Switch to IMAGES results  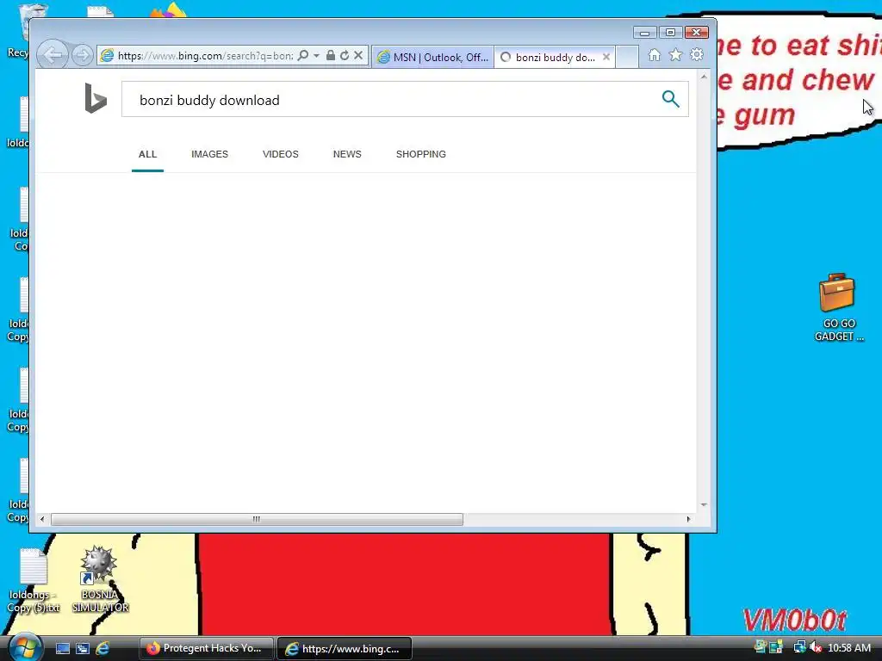210,154
